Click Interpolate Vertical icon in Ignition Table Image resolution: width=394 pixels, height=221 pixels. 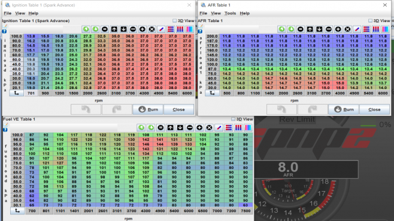(x=180, y=29)
